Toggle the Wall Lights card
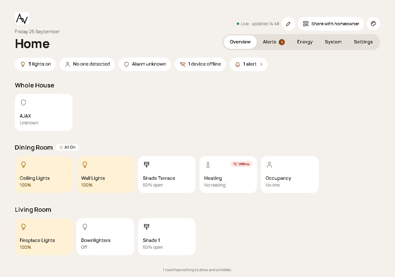Image resolution: width=395 pixels, height=277 pixels. point(105,175)
